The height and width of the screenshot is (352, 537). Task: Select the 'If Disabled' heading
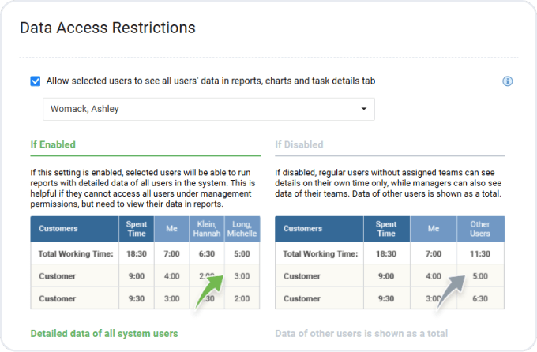[299, 145]
